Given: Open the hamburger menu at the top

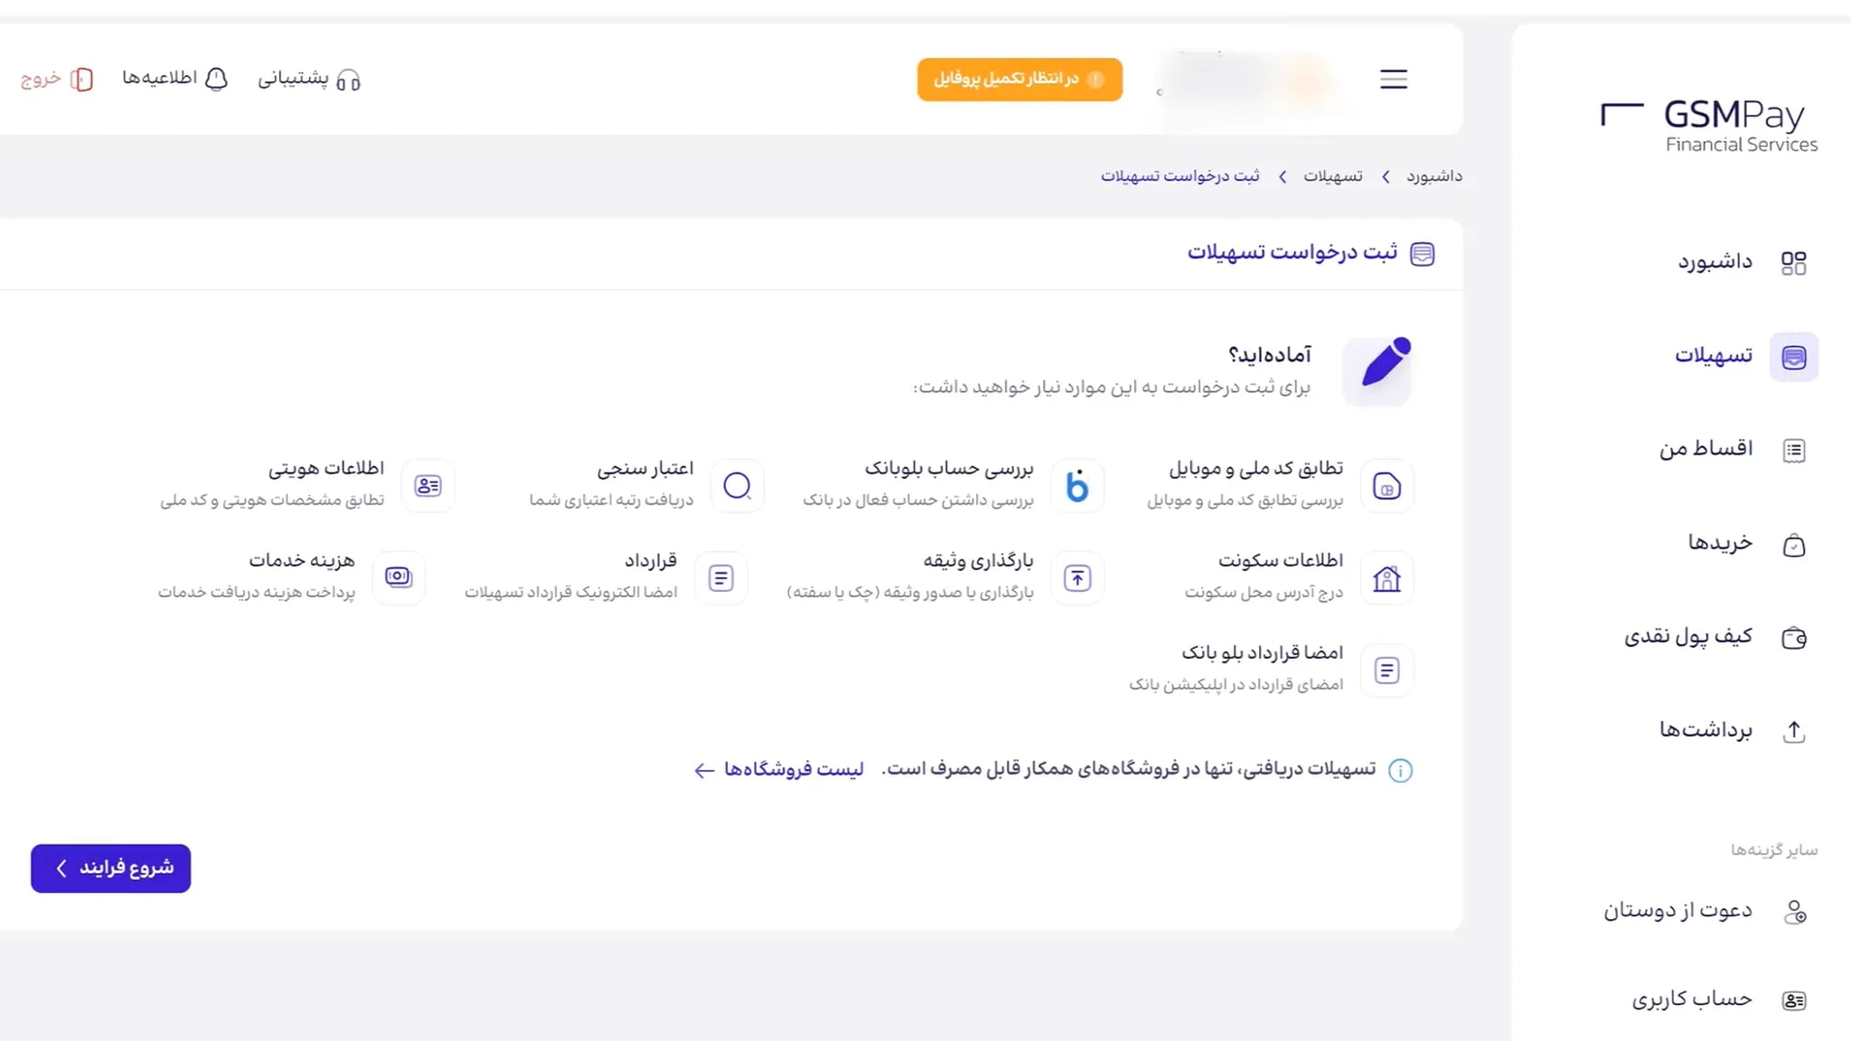Looking at the screenshot, I should pyautogui.click(x=1394, y=80).
